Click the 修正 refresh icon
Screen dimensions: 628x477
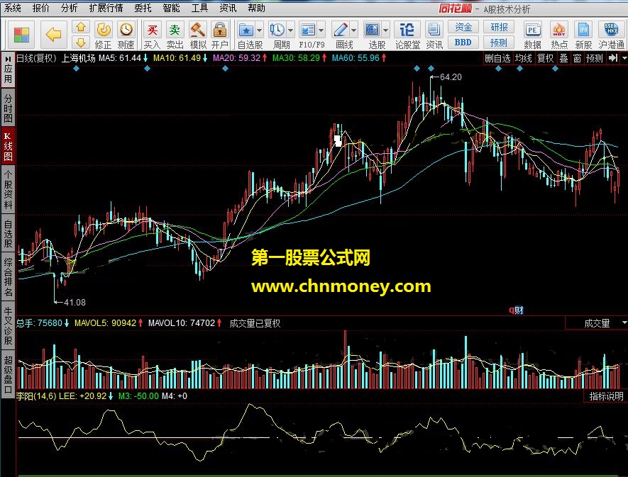(x=104, y=30)
